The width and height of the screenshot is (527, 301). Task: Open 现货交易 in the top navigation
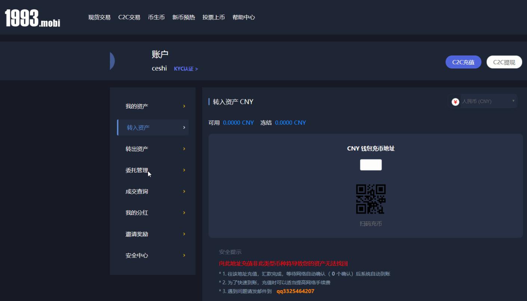pyautogui.click(x=99, y=17)
